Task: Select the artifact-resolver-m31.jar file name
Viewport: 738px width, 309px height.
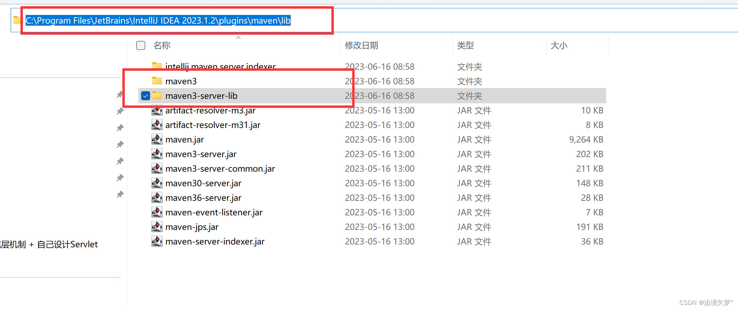Action: point(213,125)
